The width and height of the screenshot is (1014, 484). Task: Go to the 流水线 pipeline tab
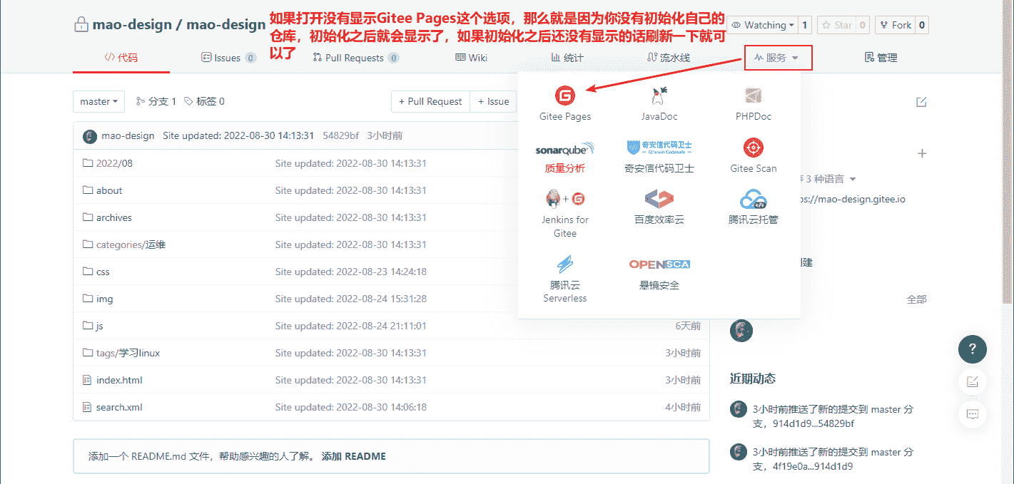coord(668,58)
